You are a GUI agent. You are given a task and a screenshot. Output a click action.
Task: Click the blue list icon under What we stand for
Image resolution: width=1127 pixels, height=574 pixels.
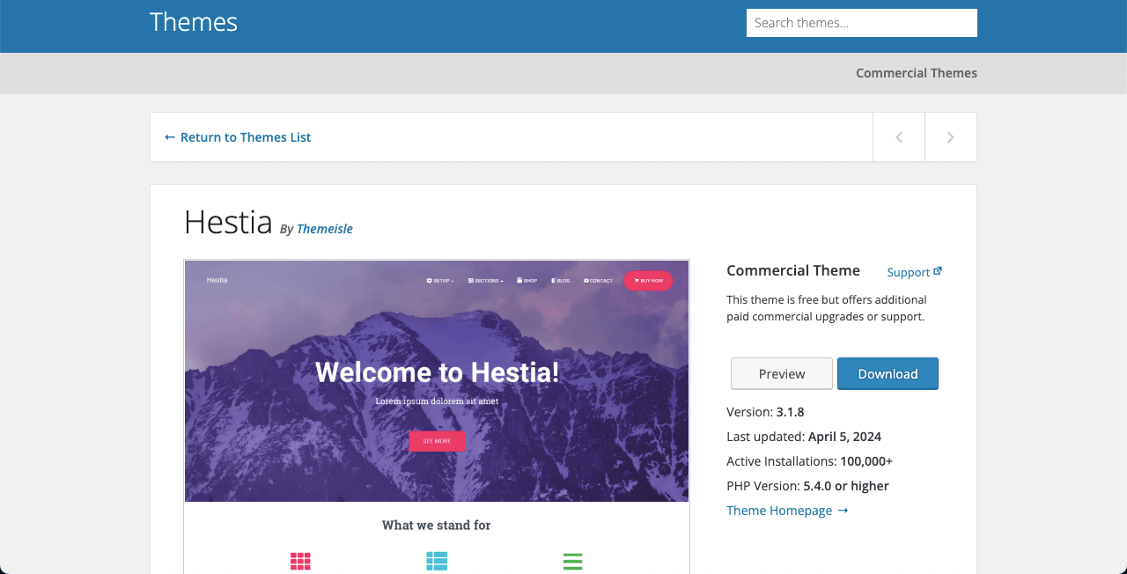click(x=437, y=562)
